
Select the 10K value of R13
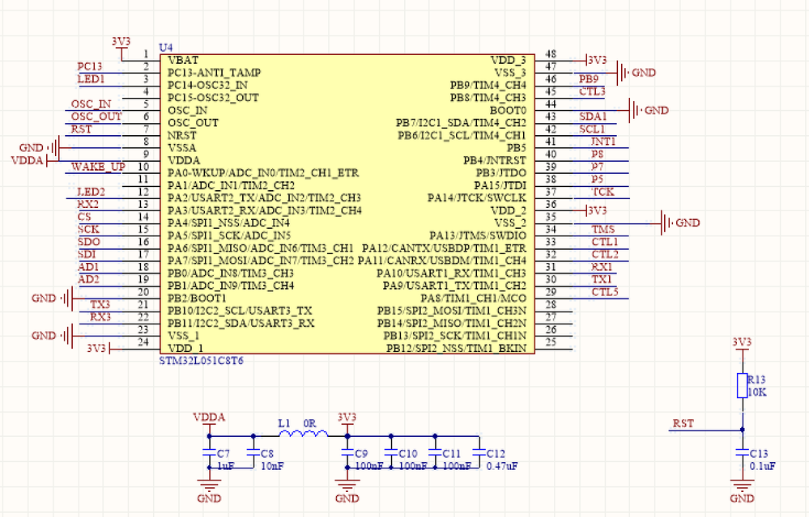click(757, 392)
